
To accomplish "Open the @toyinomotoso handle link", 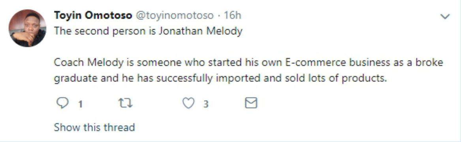I will (174, 15).
